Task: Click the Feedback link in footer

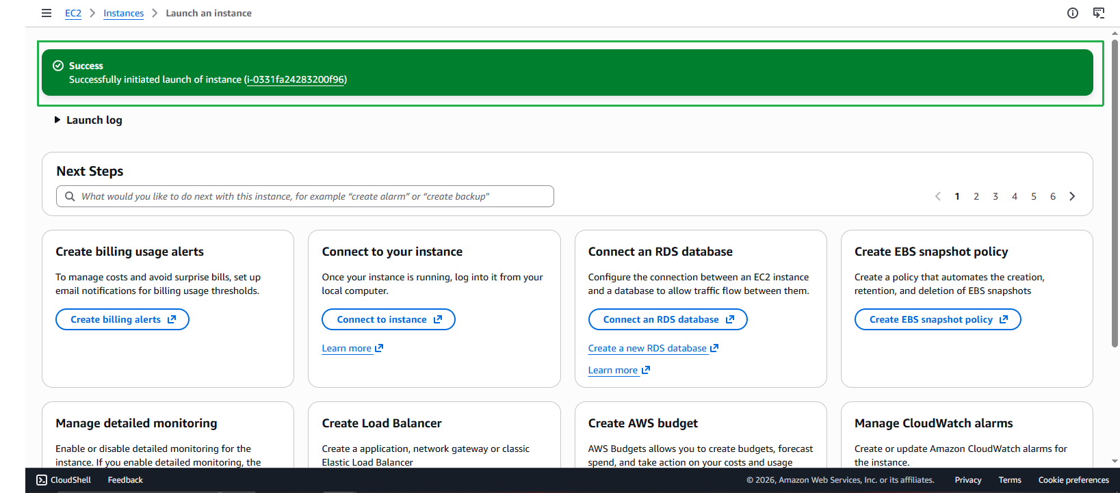Action: [x=125, y=480]
